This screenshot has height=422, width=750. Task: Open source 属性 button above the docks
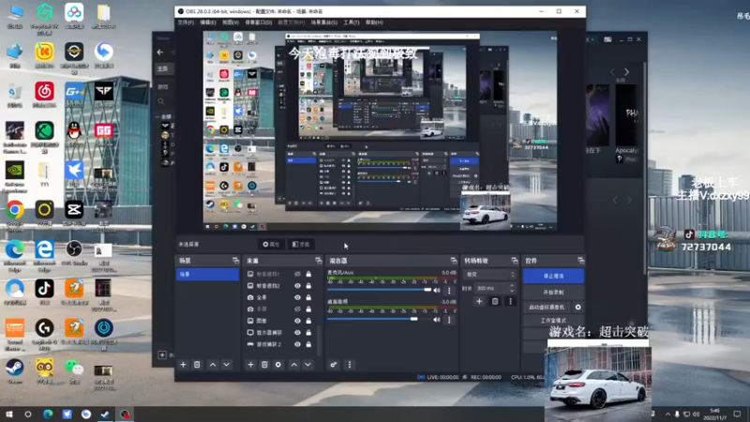click(271, 245)
